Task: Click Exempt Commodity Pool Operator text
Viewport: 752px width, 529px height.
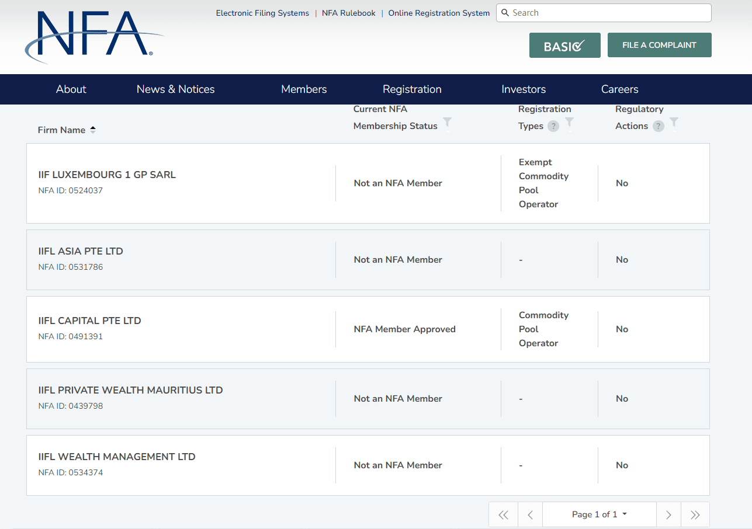Action: click(543, 183)
